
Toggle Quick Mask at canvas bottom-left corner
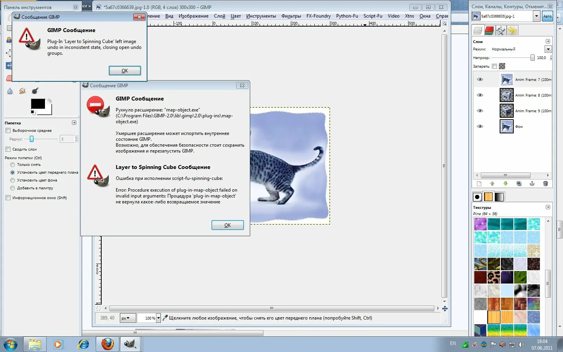[98, 309]
